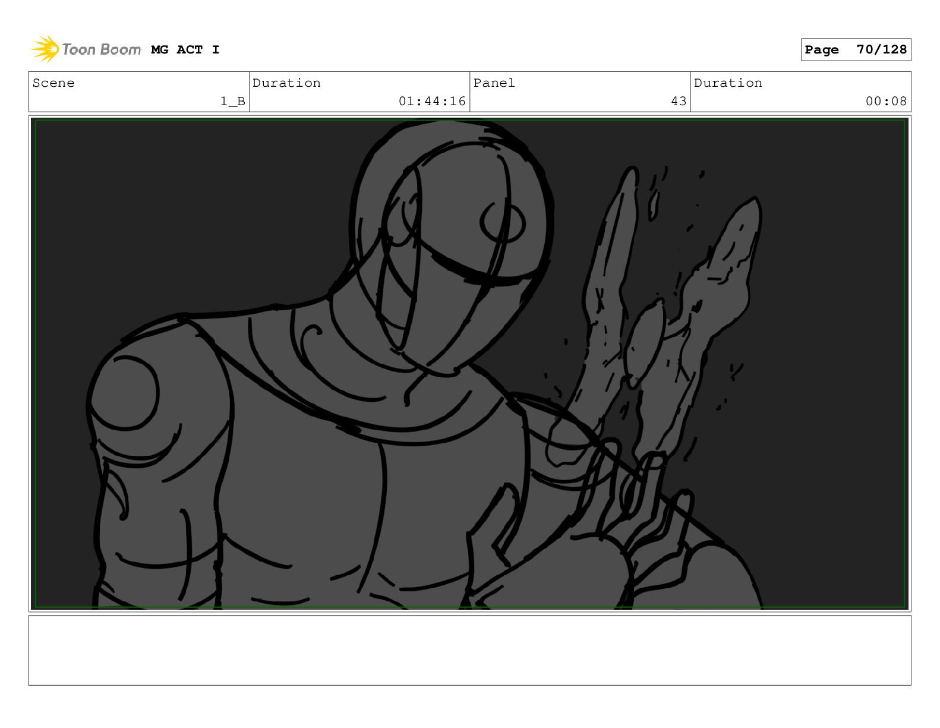Click the empty notes box below the panel

[x=469, y=650]
